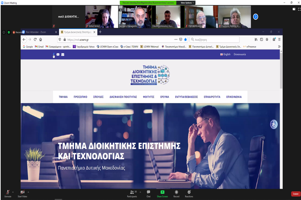Open the ΦΟΙΤΗΤΕΣ menu
Image resolution: width=301 pixels, height=200 pixels.
[149, 97]
